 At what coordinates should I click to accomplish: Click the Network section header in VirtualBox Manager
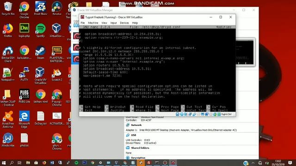136,125
